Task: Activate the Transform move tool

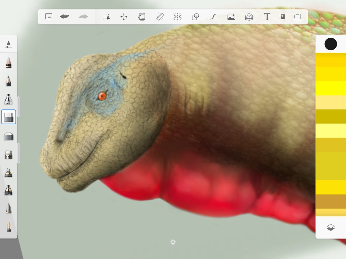Action: click(124, 17)
